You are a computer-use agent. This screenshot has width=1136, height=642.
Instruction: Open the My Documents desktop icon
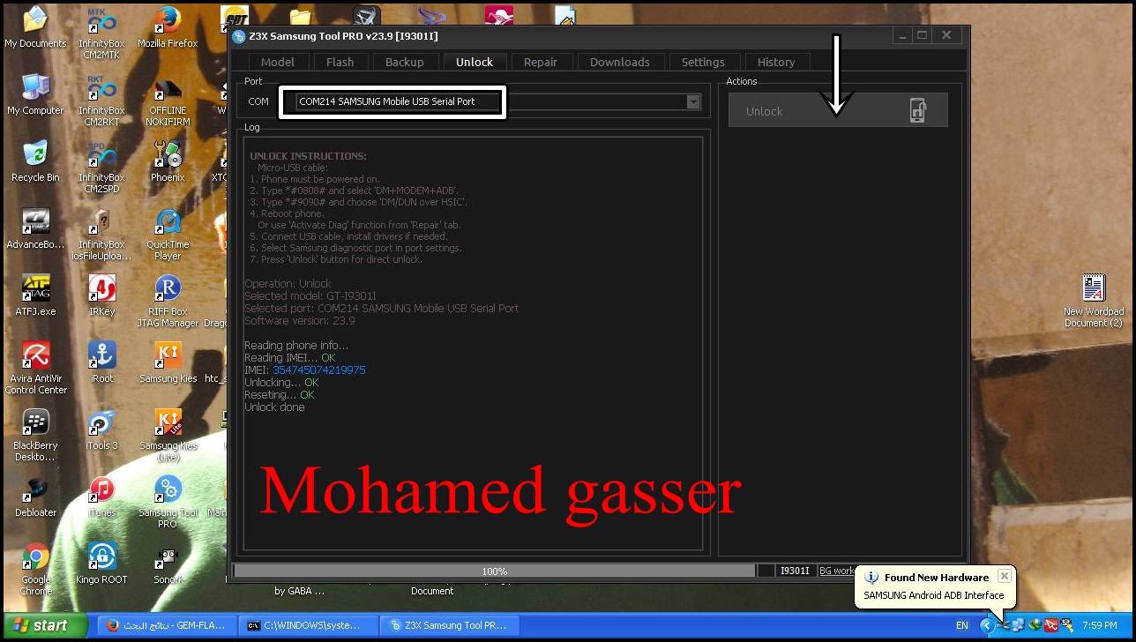pos(35,26)
